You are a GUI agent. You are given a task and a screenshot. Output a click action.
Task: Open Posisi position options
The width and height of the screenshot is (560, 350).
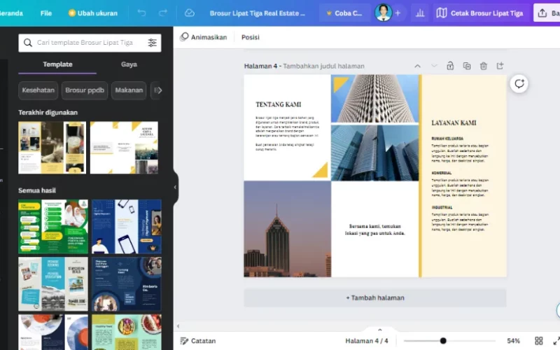coord(251,37)
